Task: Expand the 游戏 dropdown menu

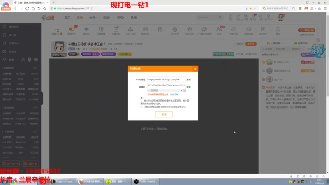Action: 120,18
